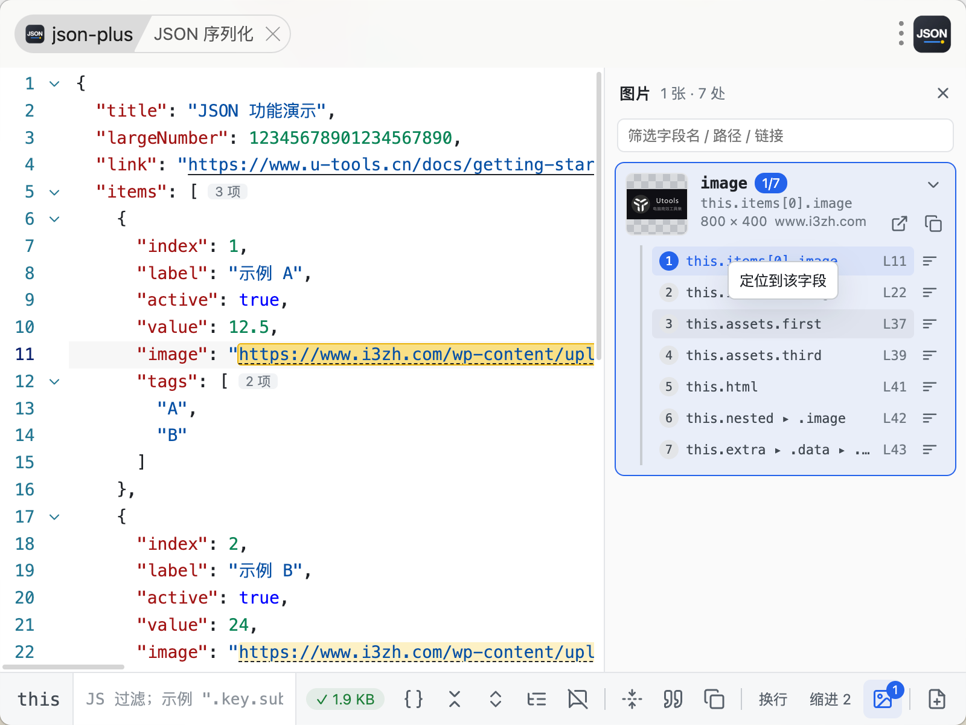Screen dimensions: 966x725
Task: Focus the JS filter expression input
Action: (x=184, y=699)
